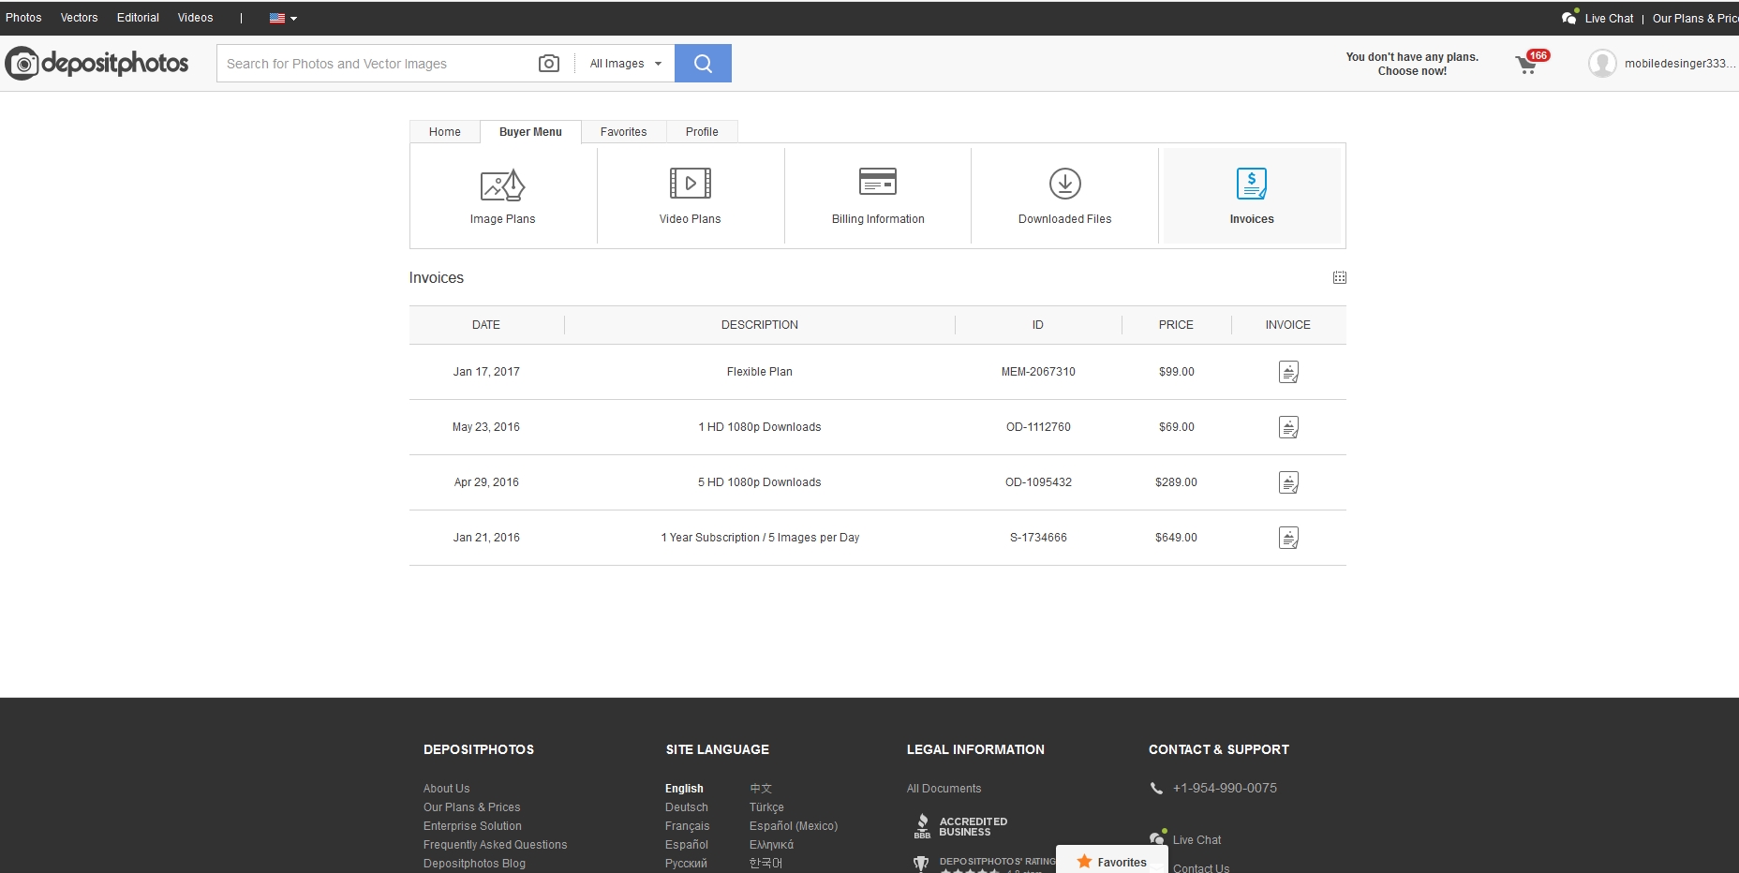The image size is (1739, 873).
Task: Download invoice for Flexible Plan
Action: [x=1288, y=372]
